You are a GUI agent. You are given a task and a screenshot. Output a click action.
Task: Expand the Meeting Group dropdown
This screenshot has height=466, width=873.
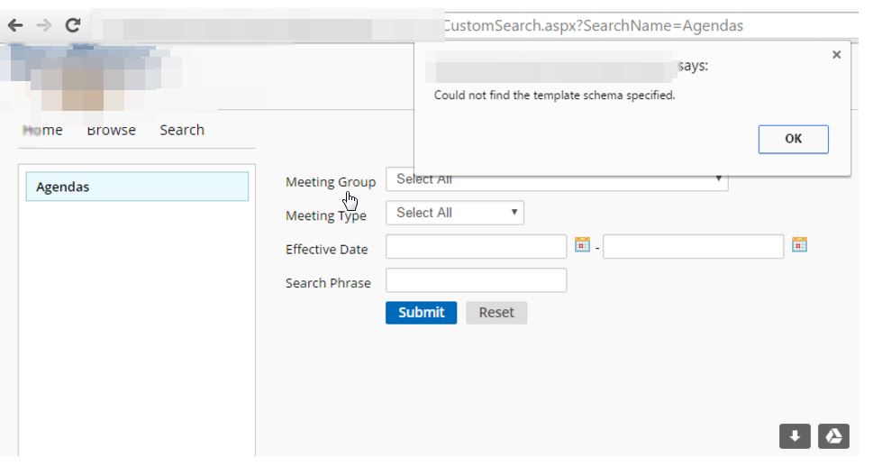point(556,180)
